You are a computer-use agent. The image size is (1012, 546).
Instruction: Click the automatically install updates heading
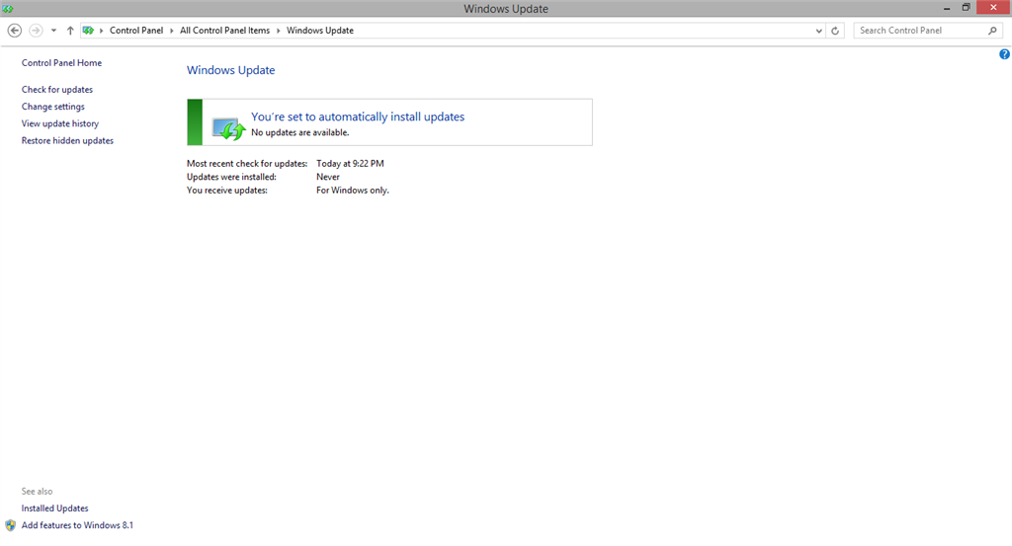(358, 117)
